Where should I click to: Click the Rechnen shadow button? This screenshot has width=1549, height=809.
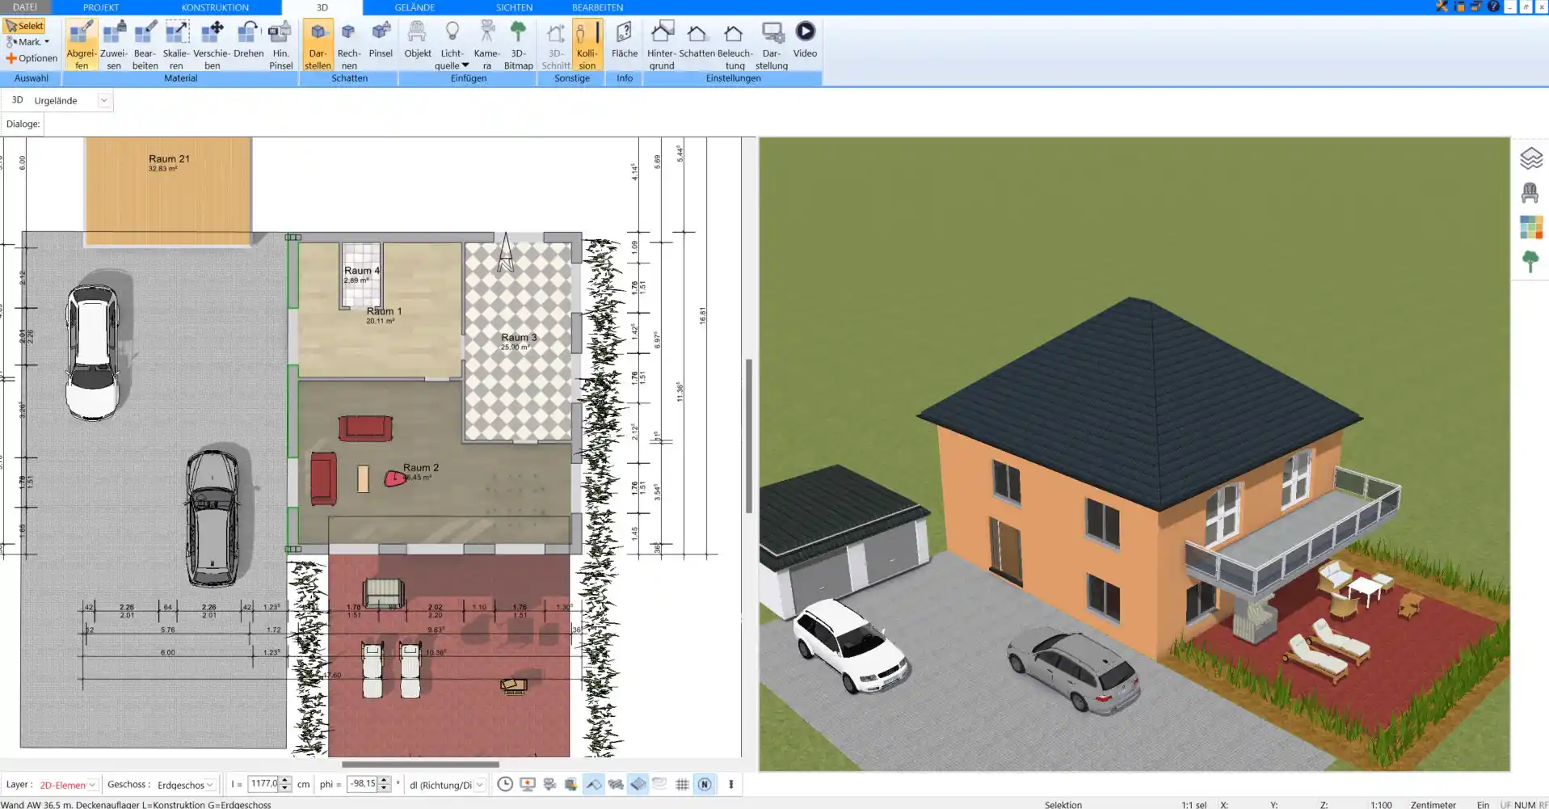(x=349, y=44)
